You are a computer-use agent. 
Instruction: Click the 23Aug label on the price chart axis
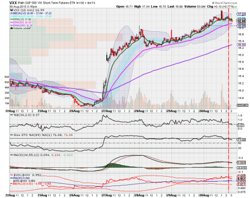tap(42, 111)
